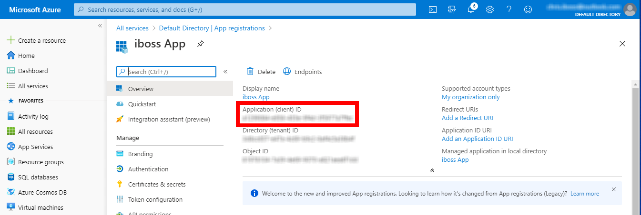Click Default Directory | App registrations breadcrumb
Viewport: 641px width, 215px height.
(x=212, y=28)
